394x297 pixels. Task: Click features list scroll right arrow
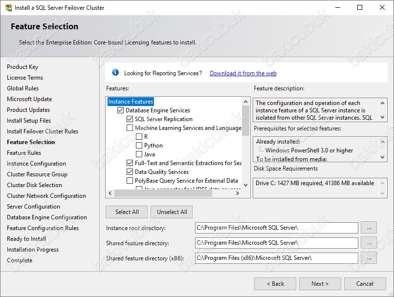pos(237,193)
